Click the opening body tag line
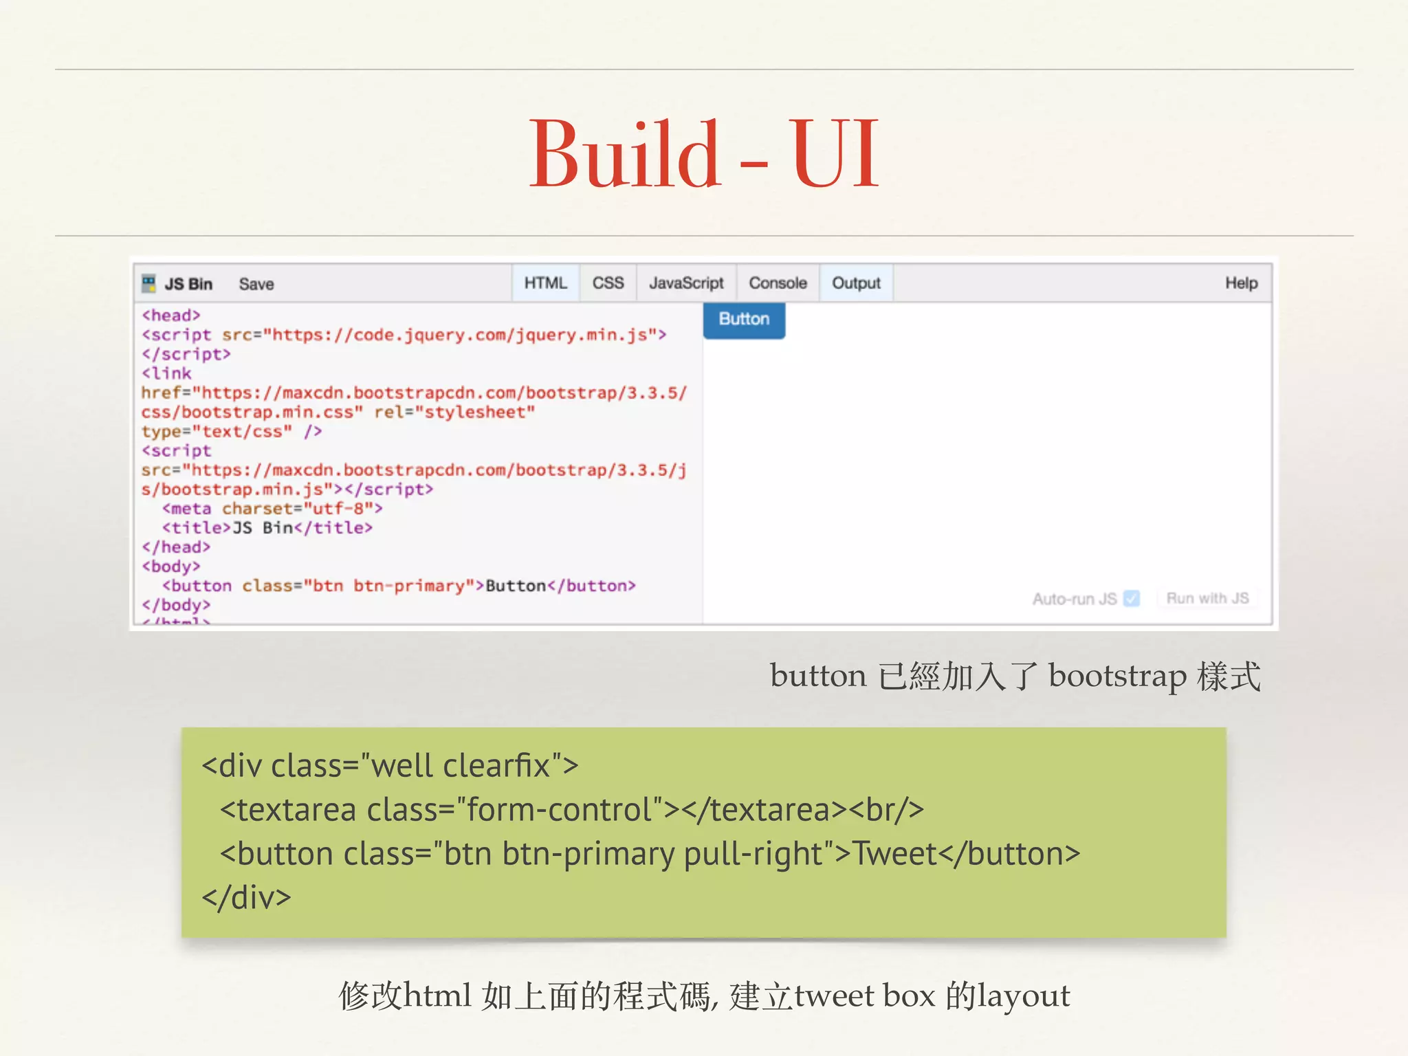Viewport: 1408px width, 1056px height. tap(171, 566)
